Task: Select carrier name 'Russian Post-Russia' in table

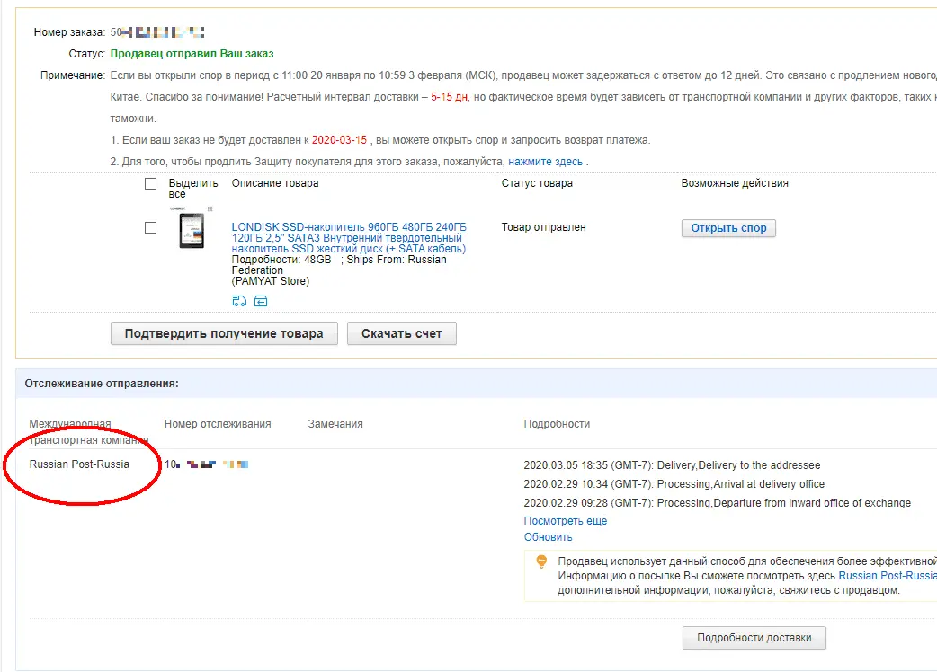Action: click(79, 464)
